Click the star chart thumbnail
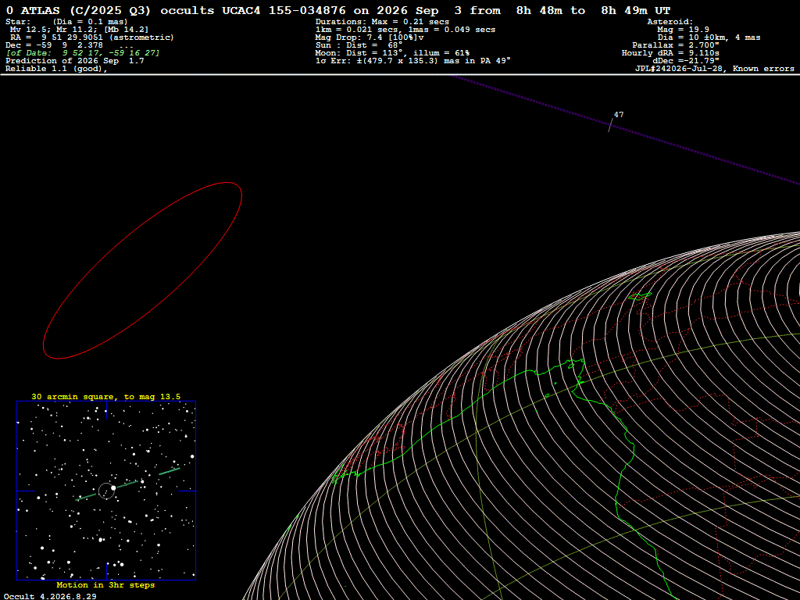This screenshot has height=600, width=800. pos(106,491)
